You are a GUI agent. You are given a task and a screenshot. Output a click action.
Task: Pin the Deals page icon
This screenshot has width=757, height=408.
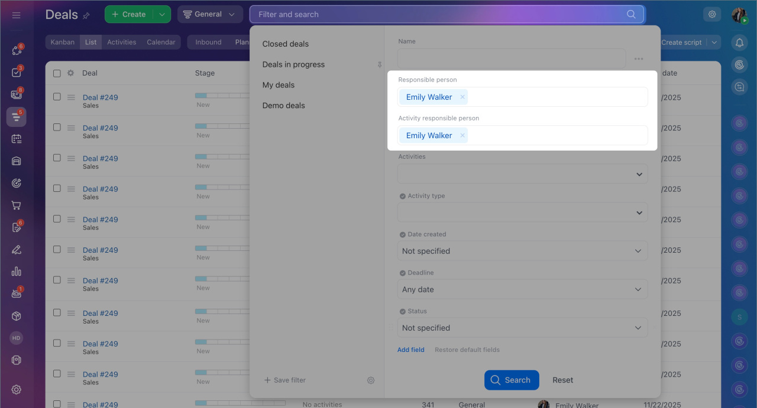[87, 15]
